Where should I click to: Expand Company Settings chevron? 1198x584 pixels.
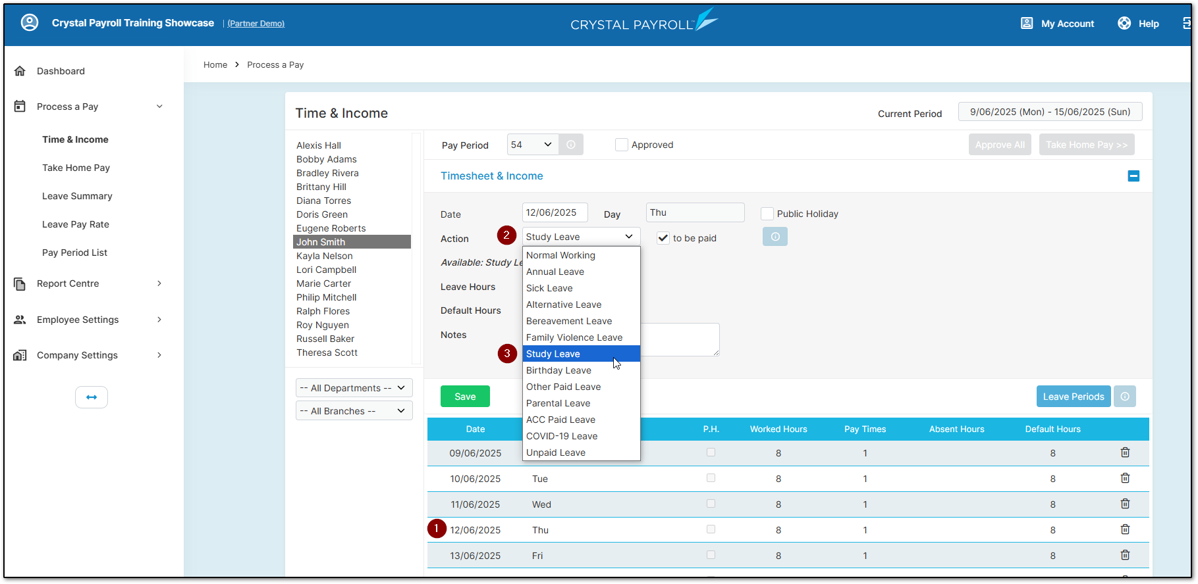pos(159,355)
